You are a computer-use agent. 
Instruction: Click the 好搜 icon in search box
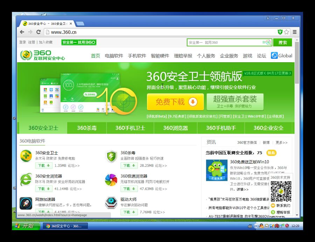pos(267,42)
